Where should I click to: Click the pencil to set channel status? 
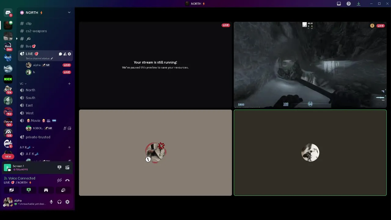(52, 58)
